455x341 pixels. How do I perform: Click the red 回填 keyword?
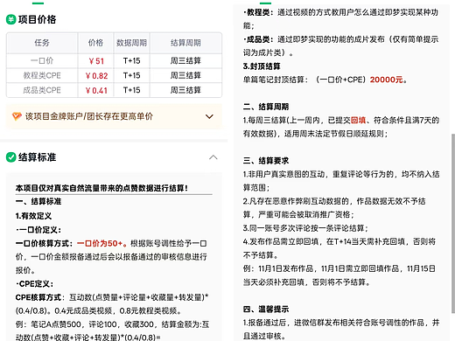358,120
